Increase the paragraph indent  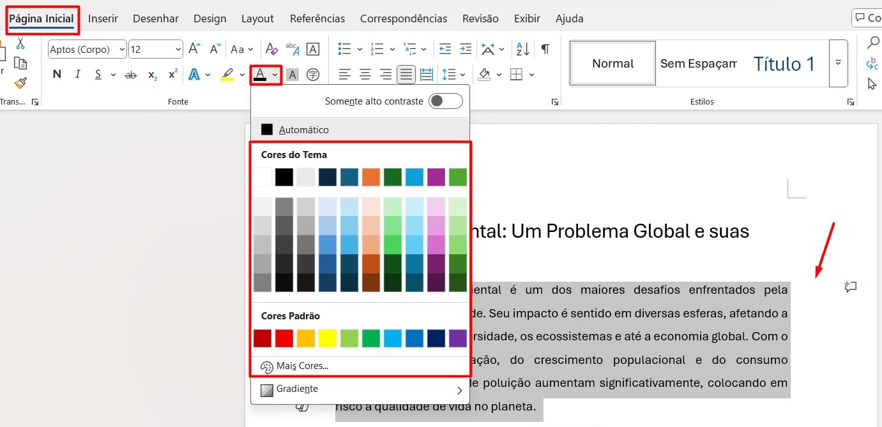466,48
